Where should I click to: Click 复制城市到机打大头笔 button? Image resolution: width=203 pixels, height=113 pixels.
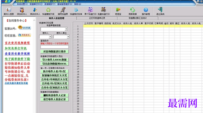[55, 75]
